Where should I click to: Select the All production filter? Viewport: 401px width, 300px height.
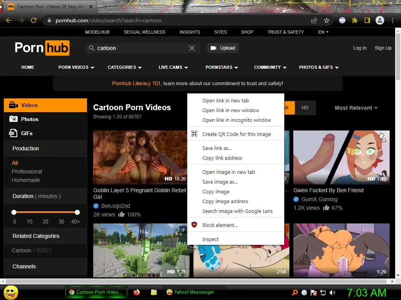[15, 163]
